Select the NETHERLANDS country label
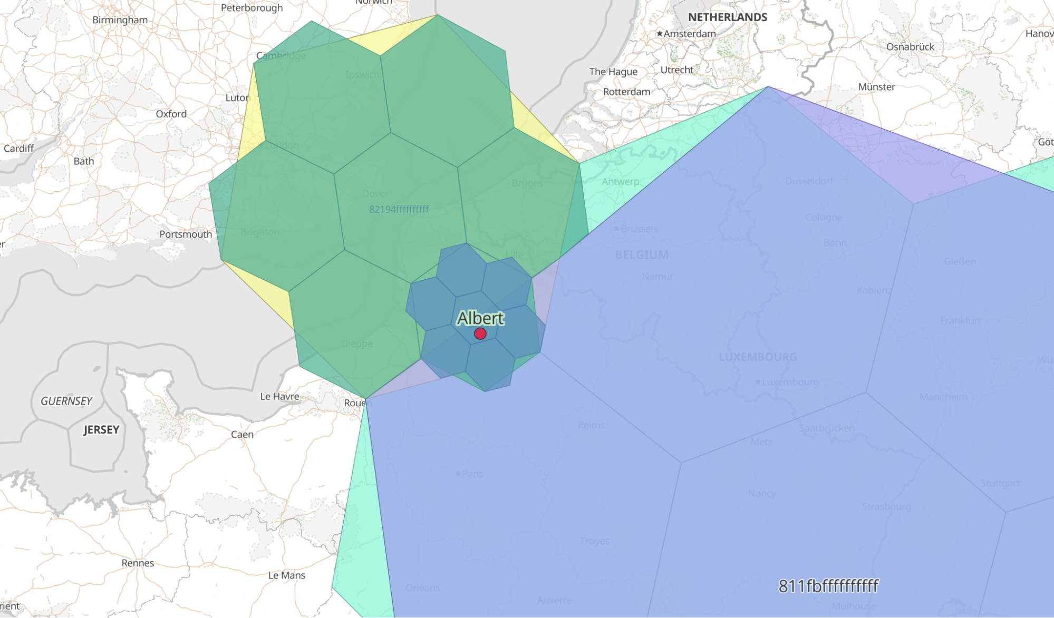The height and width of the screenshot is (618, 1054). coord(728,17)
